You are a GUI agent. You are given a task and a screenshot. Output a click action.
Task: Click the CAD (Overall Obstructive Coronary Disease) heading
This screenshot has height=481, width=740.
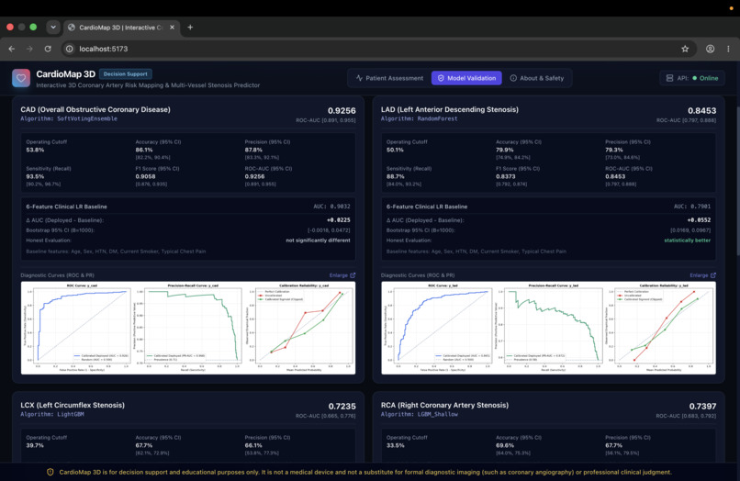(x=95, y=109)
